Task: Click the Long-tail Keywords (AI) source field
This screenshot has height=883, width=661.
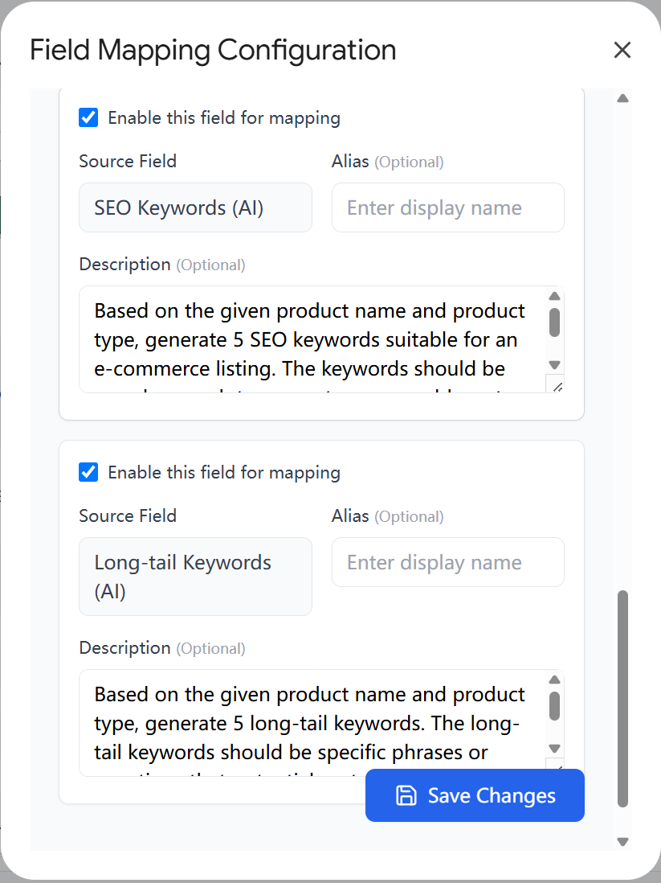Action: click(195, 577)
